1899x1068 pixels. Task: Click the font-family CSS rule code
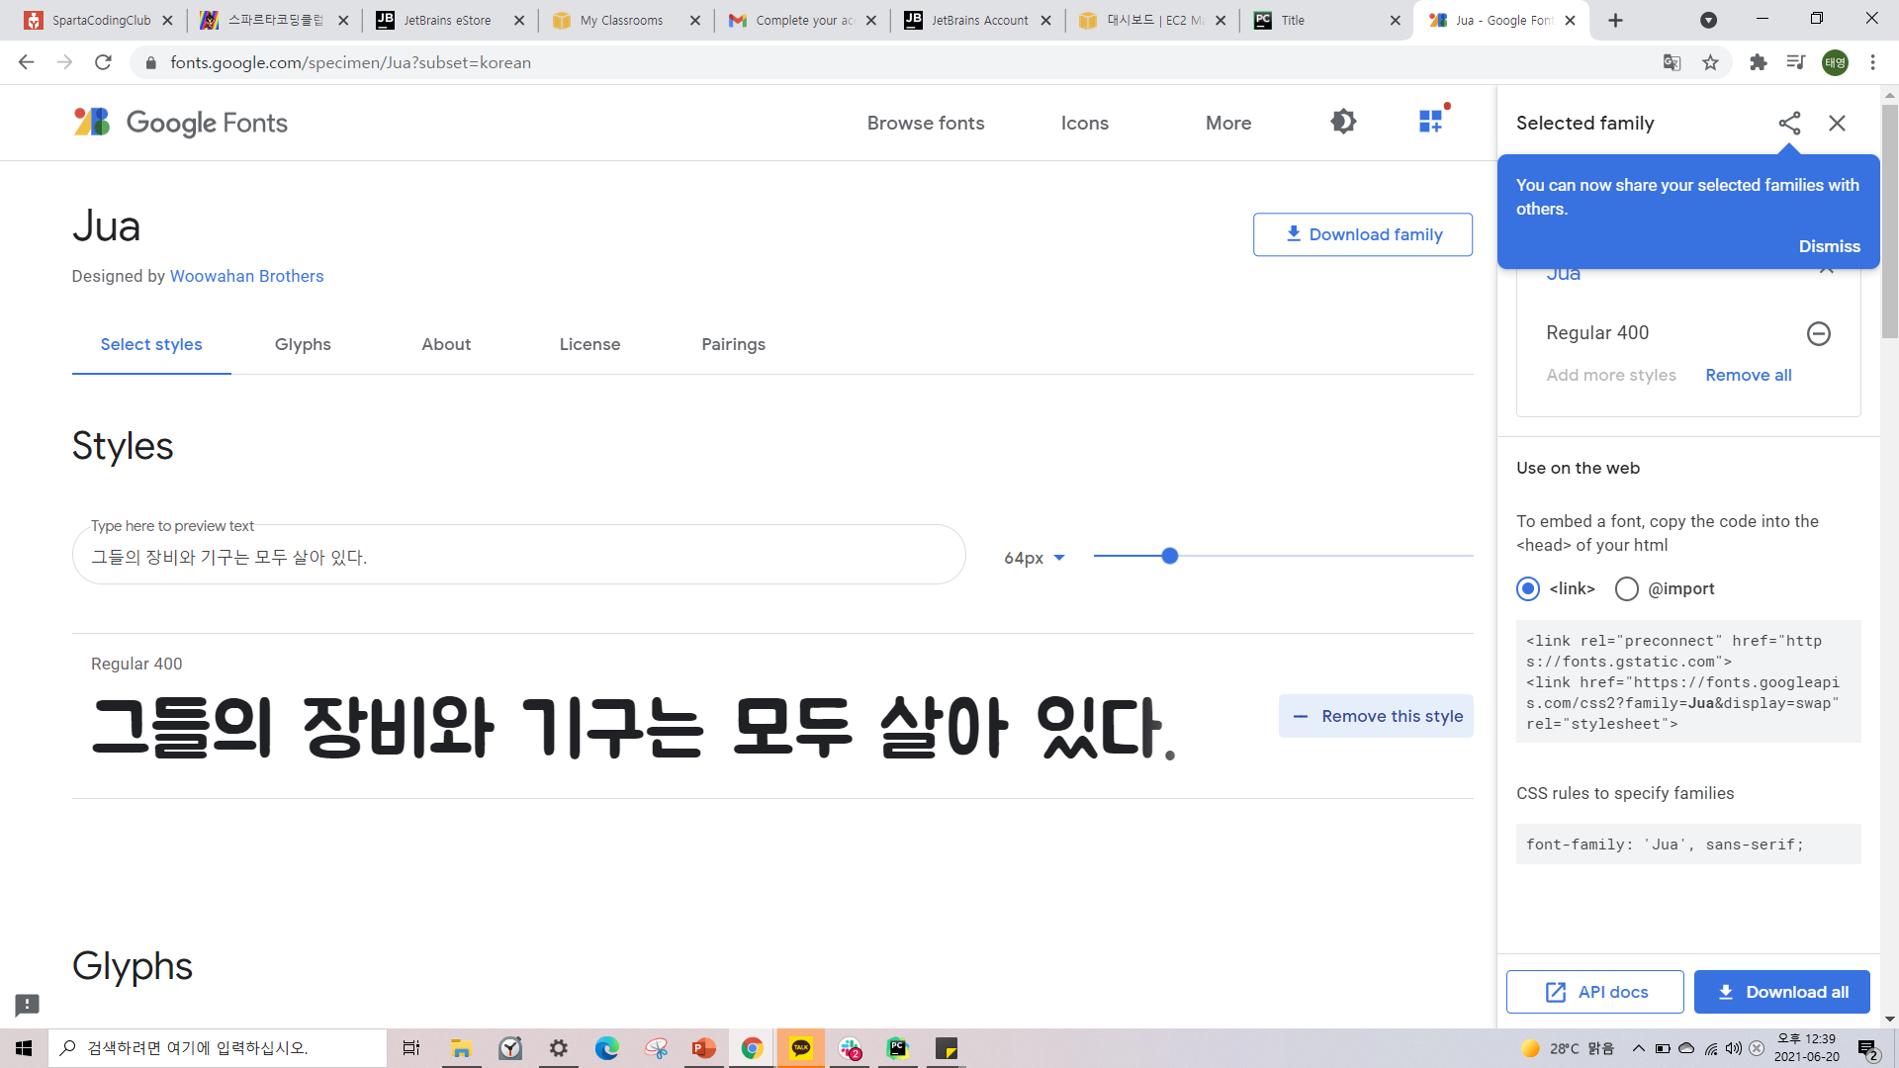(1687, 845)
